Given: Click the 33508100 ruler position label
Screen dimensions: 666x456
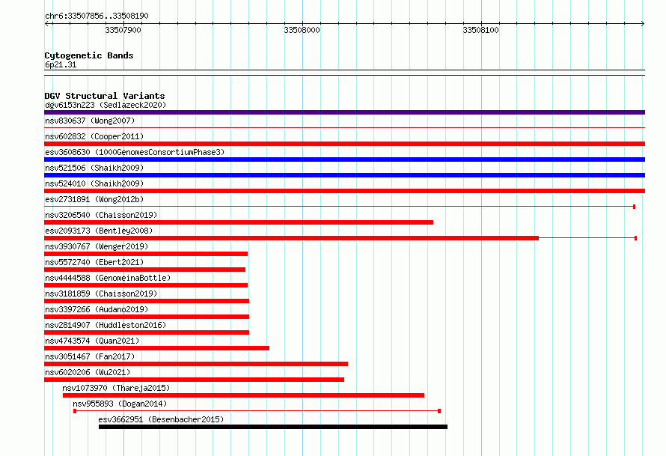Looking at the screenshot, I should (x=481, y=30).
